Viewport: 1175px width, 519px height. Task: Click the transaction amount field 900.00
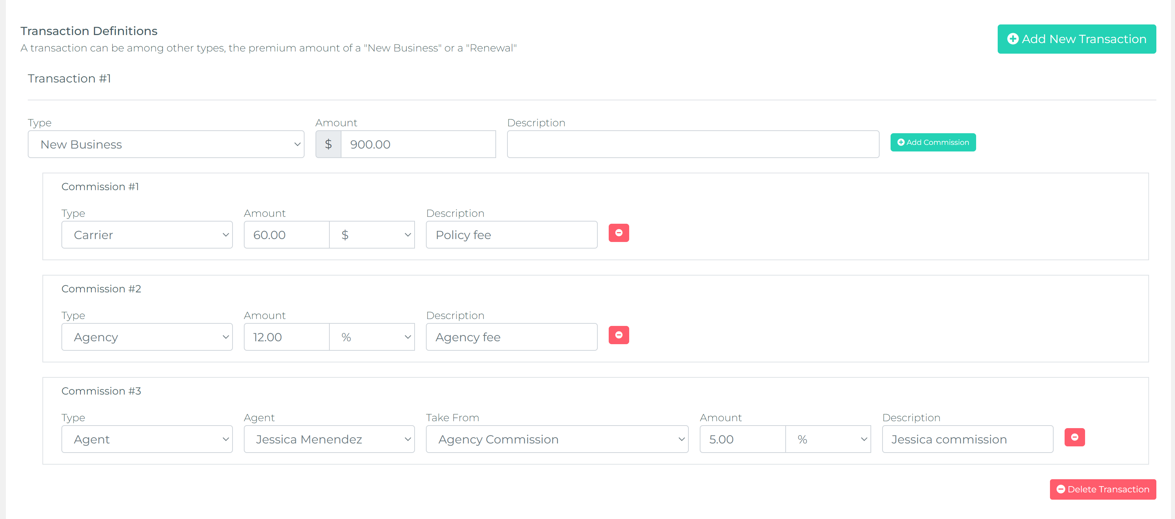click(418, 145)
